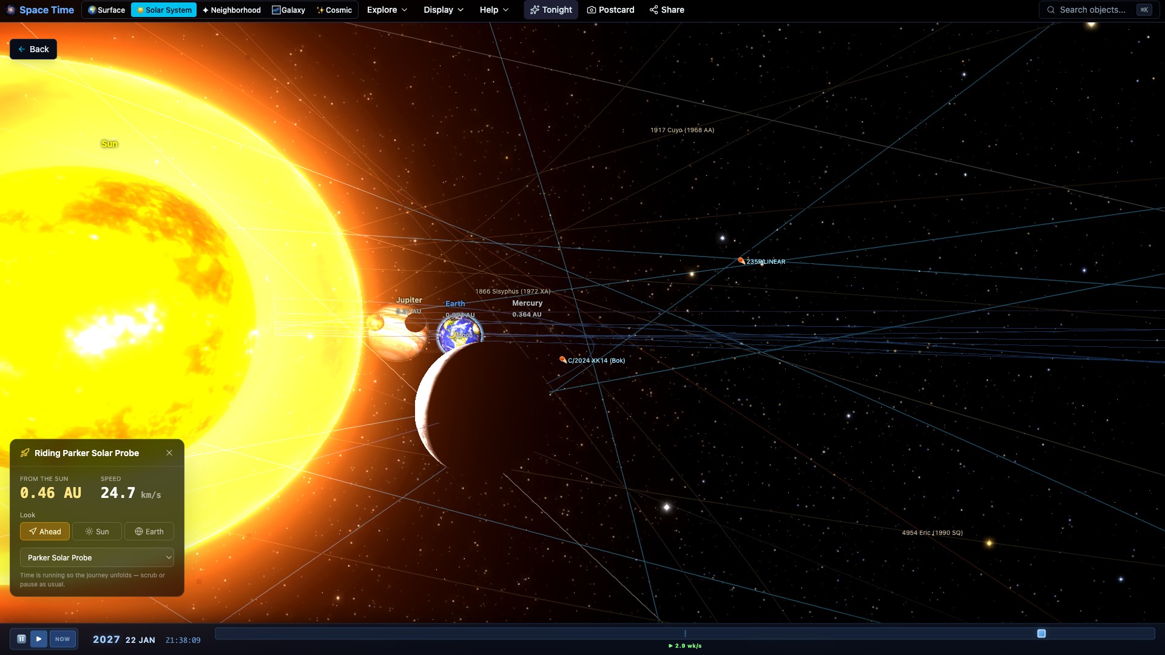Click the current-time marker on timeline
Image resolution: width=1165 pixels, height=655 pixels.
pos(685,634)
